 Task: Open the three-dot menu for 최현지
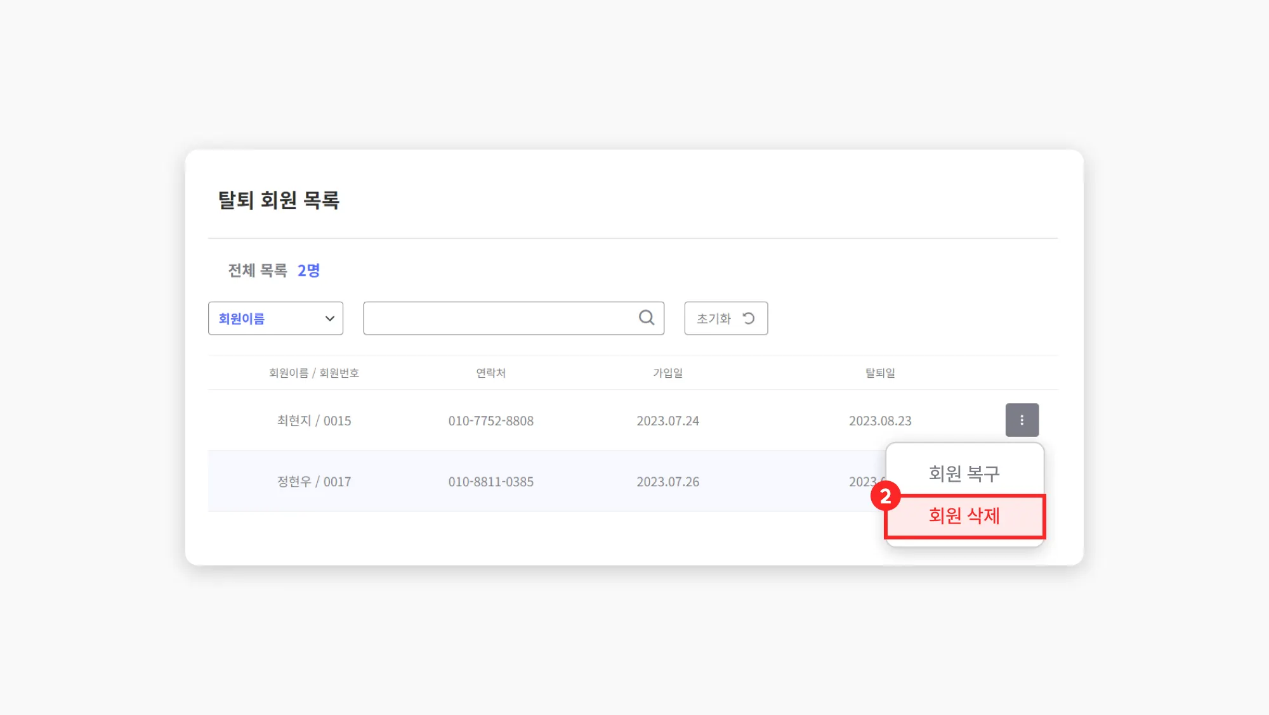click(1022, 420)
